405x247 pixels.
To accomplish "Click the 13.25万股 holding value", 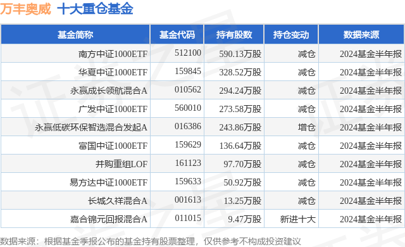I will tap(242, 201).
